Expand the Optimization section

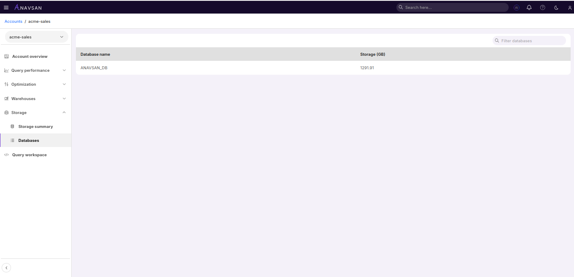(64, 84)
